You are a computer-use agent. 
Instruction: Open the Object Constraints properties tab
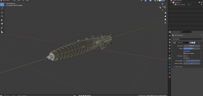coord(170,67)
